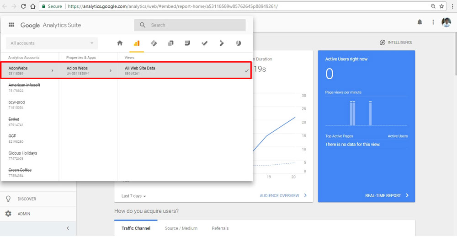Click the Google Analytics Suite title
The height and width of the screenshot is (237, 457).
tap(51, 25)
